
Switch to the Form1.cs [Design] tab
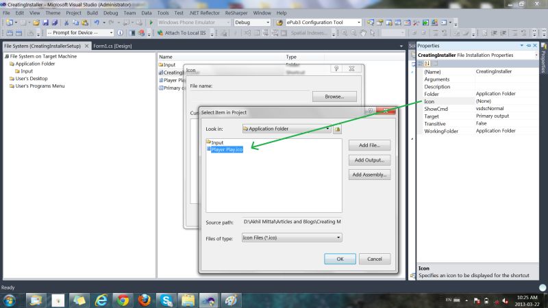coord(112,46)
